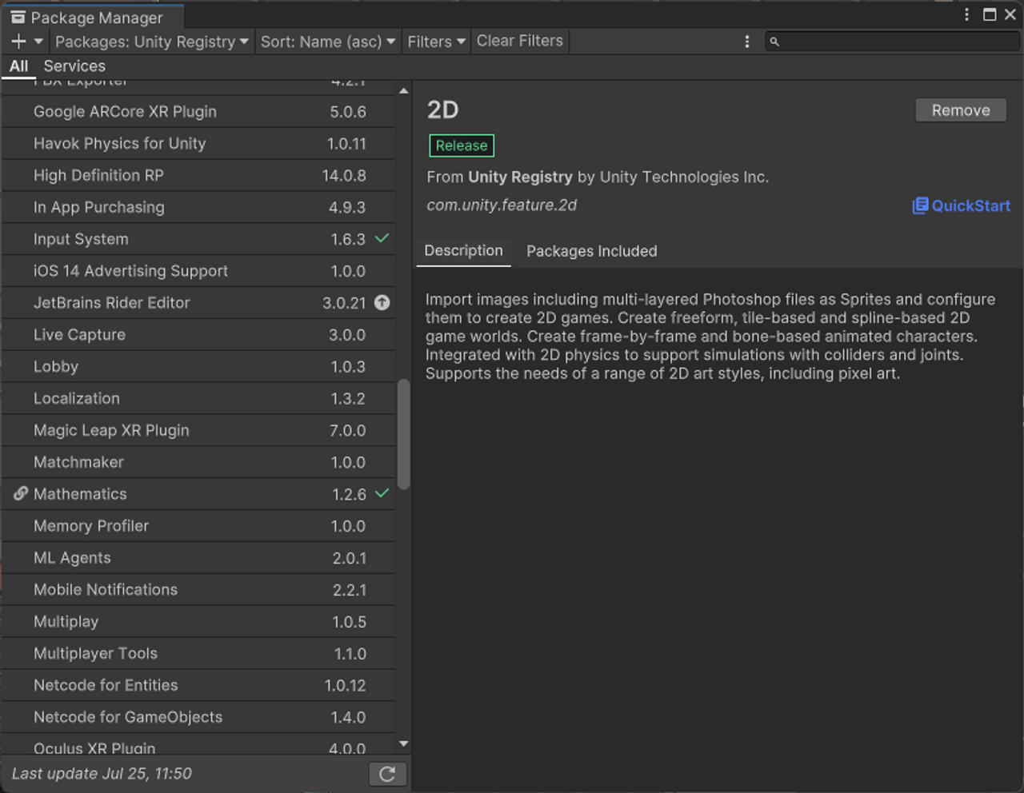Open the QuickStart link
1024x793 pixels.
(962, 205)
